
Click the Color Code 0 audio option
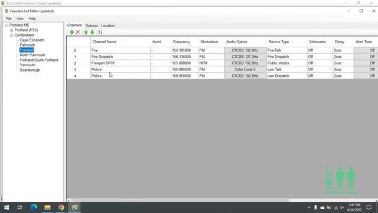(245, 69)
